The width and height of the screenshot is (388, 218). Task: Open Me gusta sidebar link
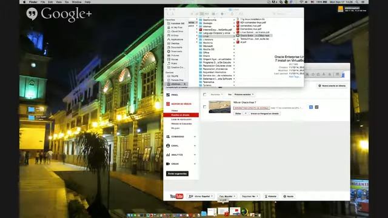[x=175, y=128]
